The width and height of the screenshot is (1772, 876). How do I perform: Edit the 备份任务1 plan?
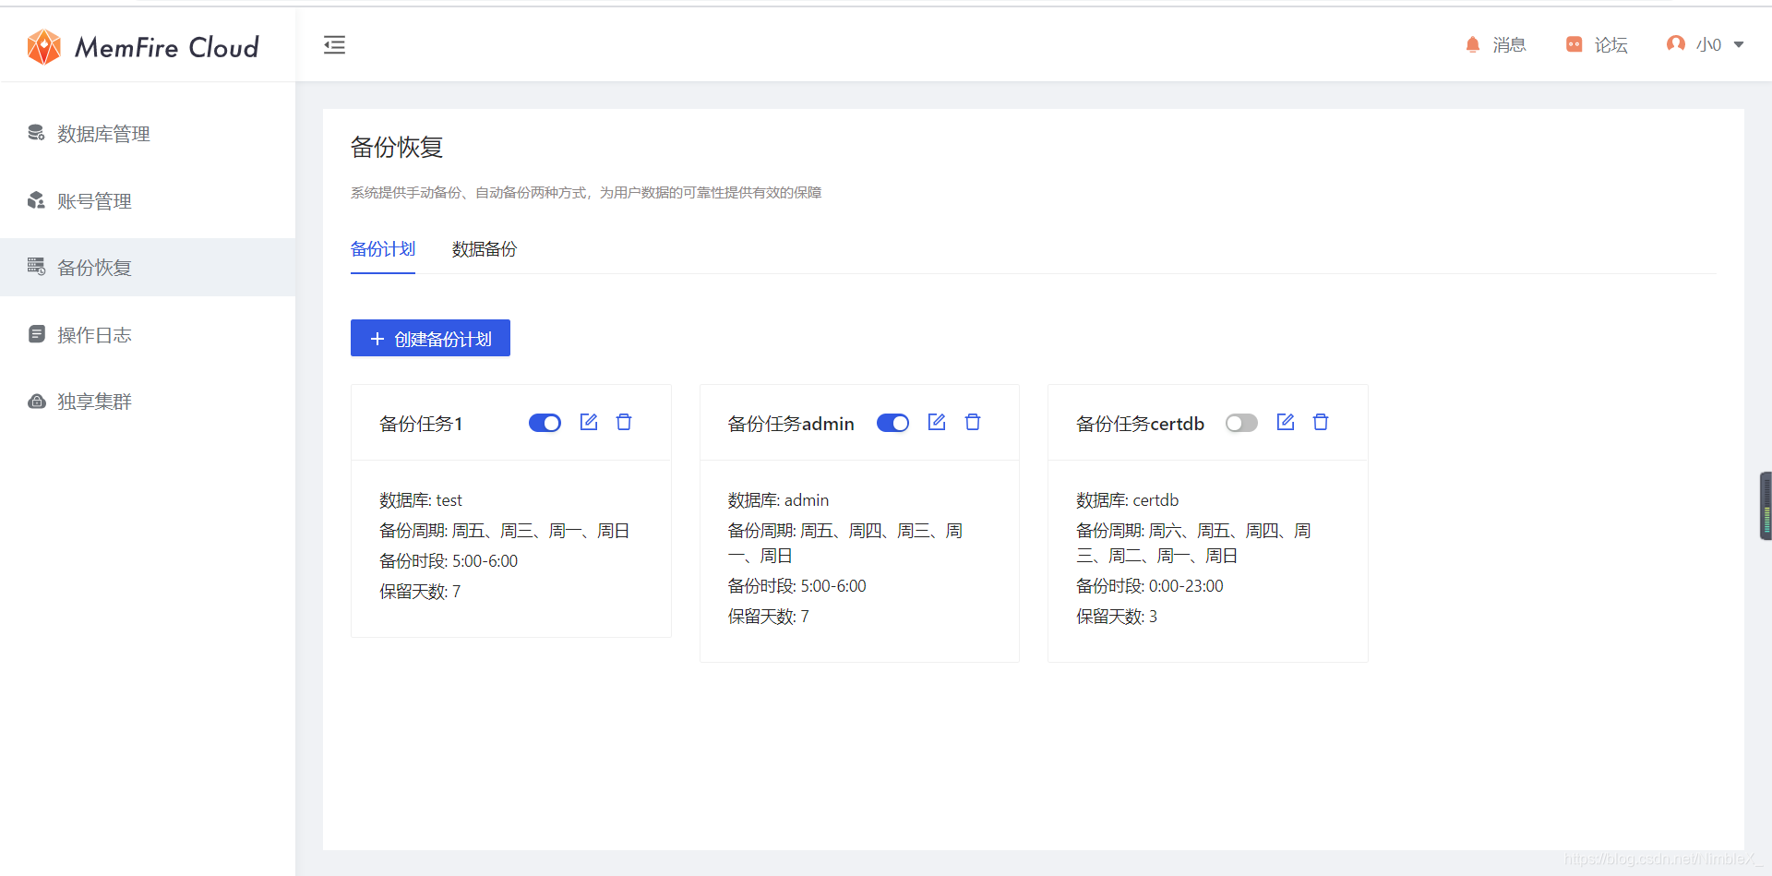point(589,422)
